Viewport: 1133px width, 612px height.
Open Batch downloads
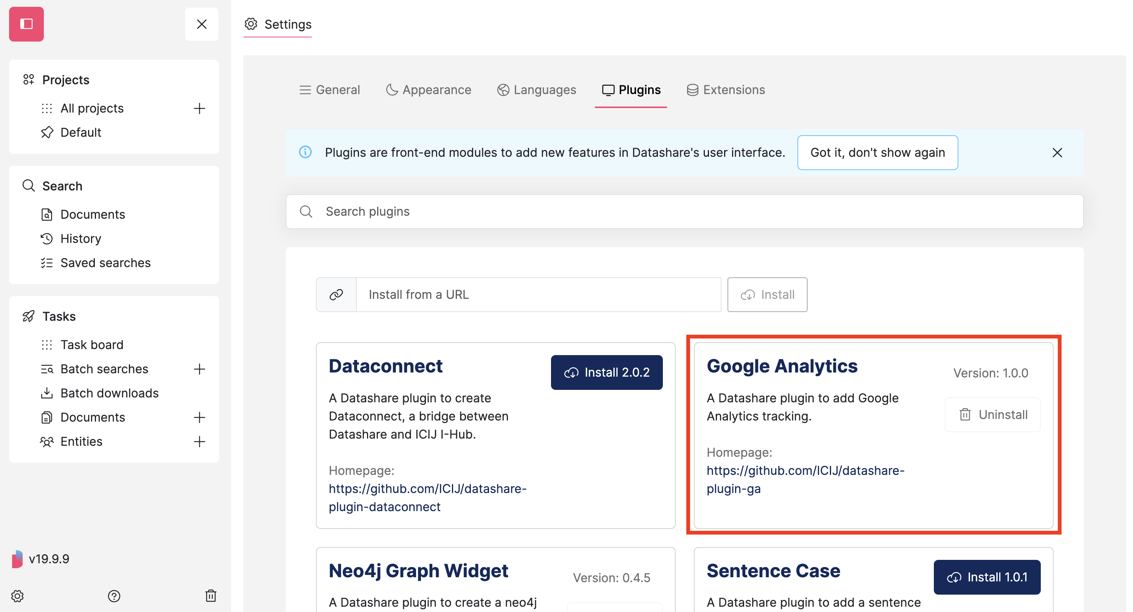(x=109, y=393)
